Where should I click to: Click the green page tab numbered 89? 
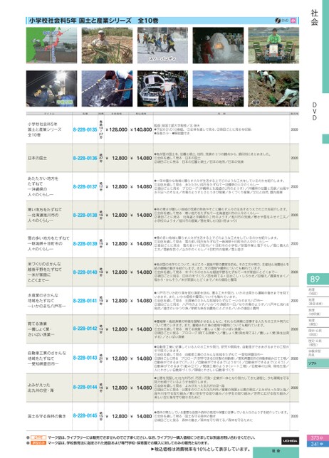pos(318,279)
